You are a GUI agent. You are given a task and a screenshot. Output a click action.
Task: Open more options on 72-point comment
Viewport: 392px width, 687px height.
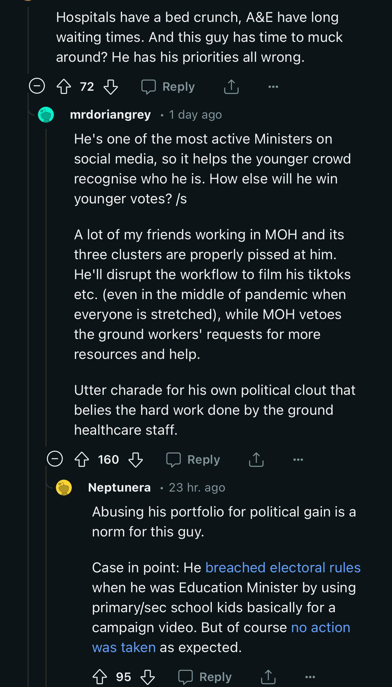coord(273,87)
